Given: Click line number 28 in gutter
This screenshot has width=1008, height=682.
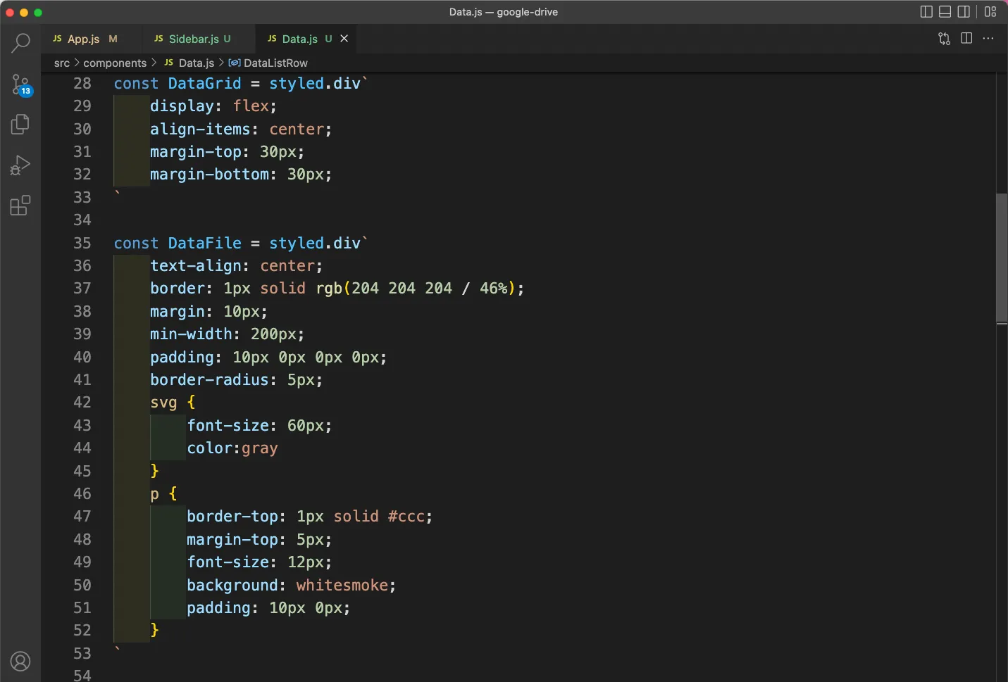Looking at the screenshot, I should coord(82,84).
